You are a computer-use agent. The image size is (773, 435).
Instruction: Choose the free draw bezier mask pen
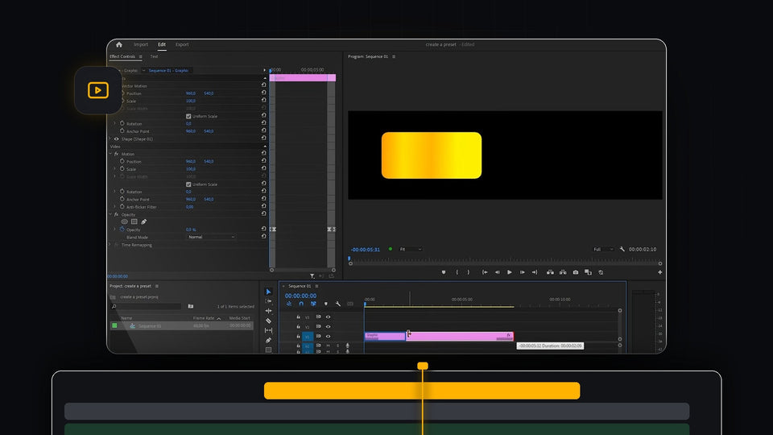(144, 222)
